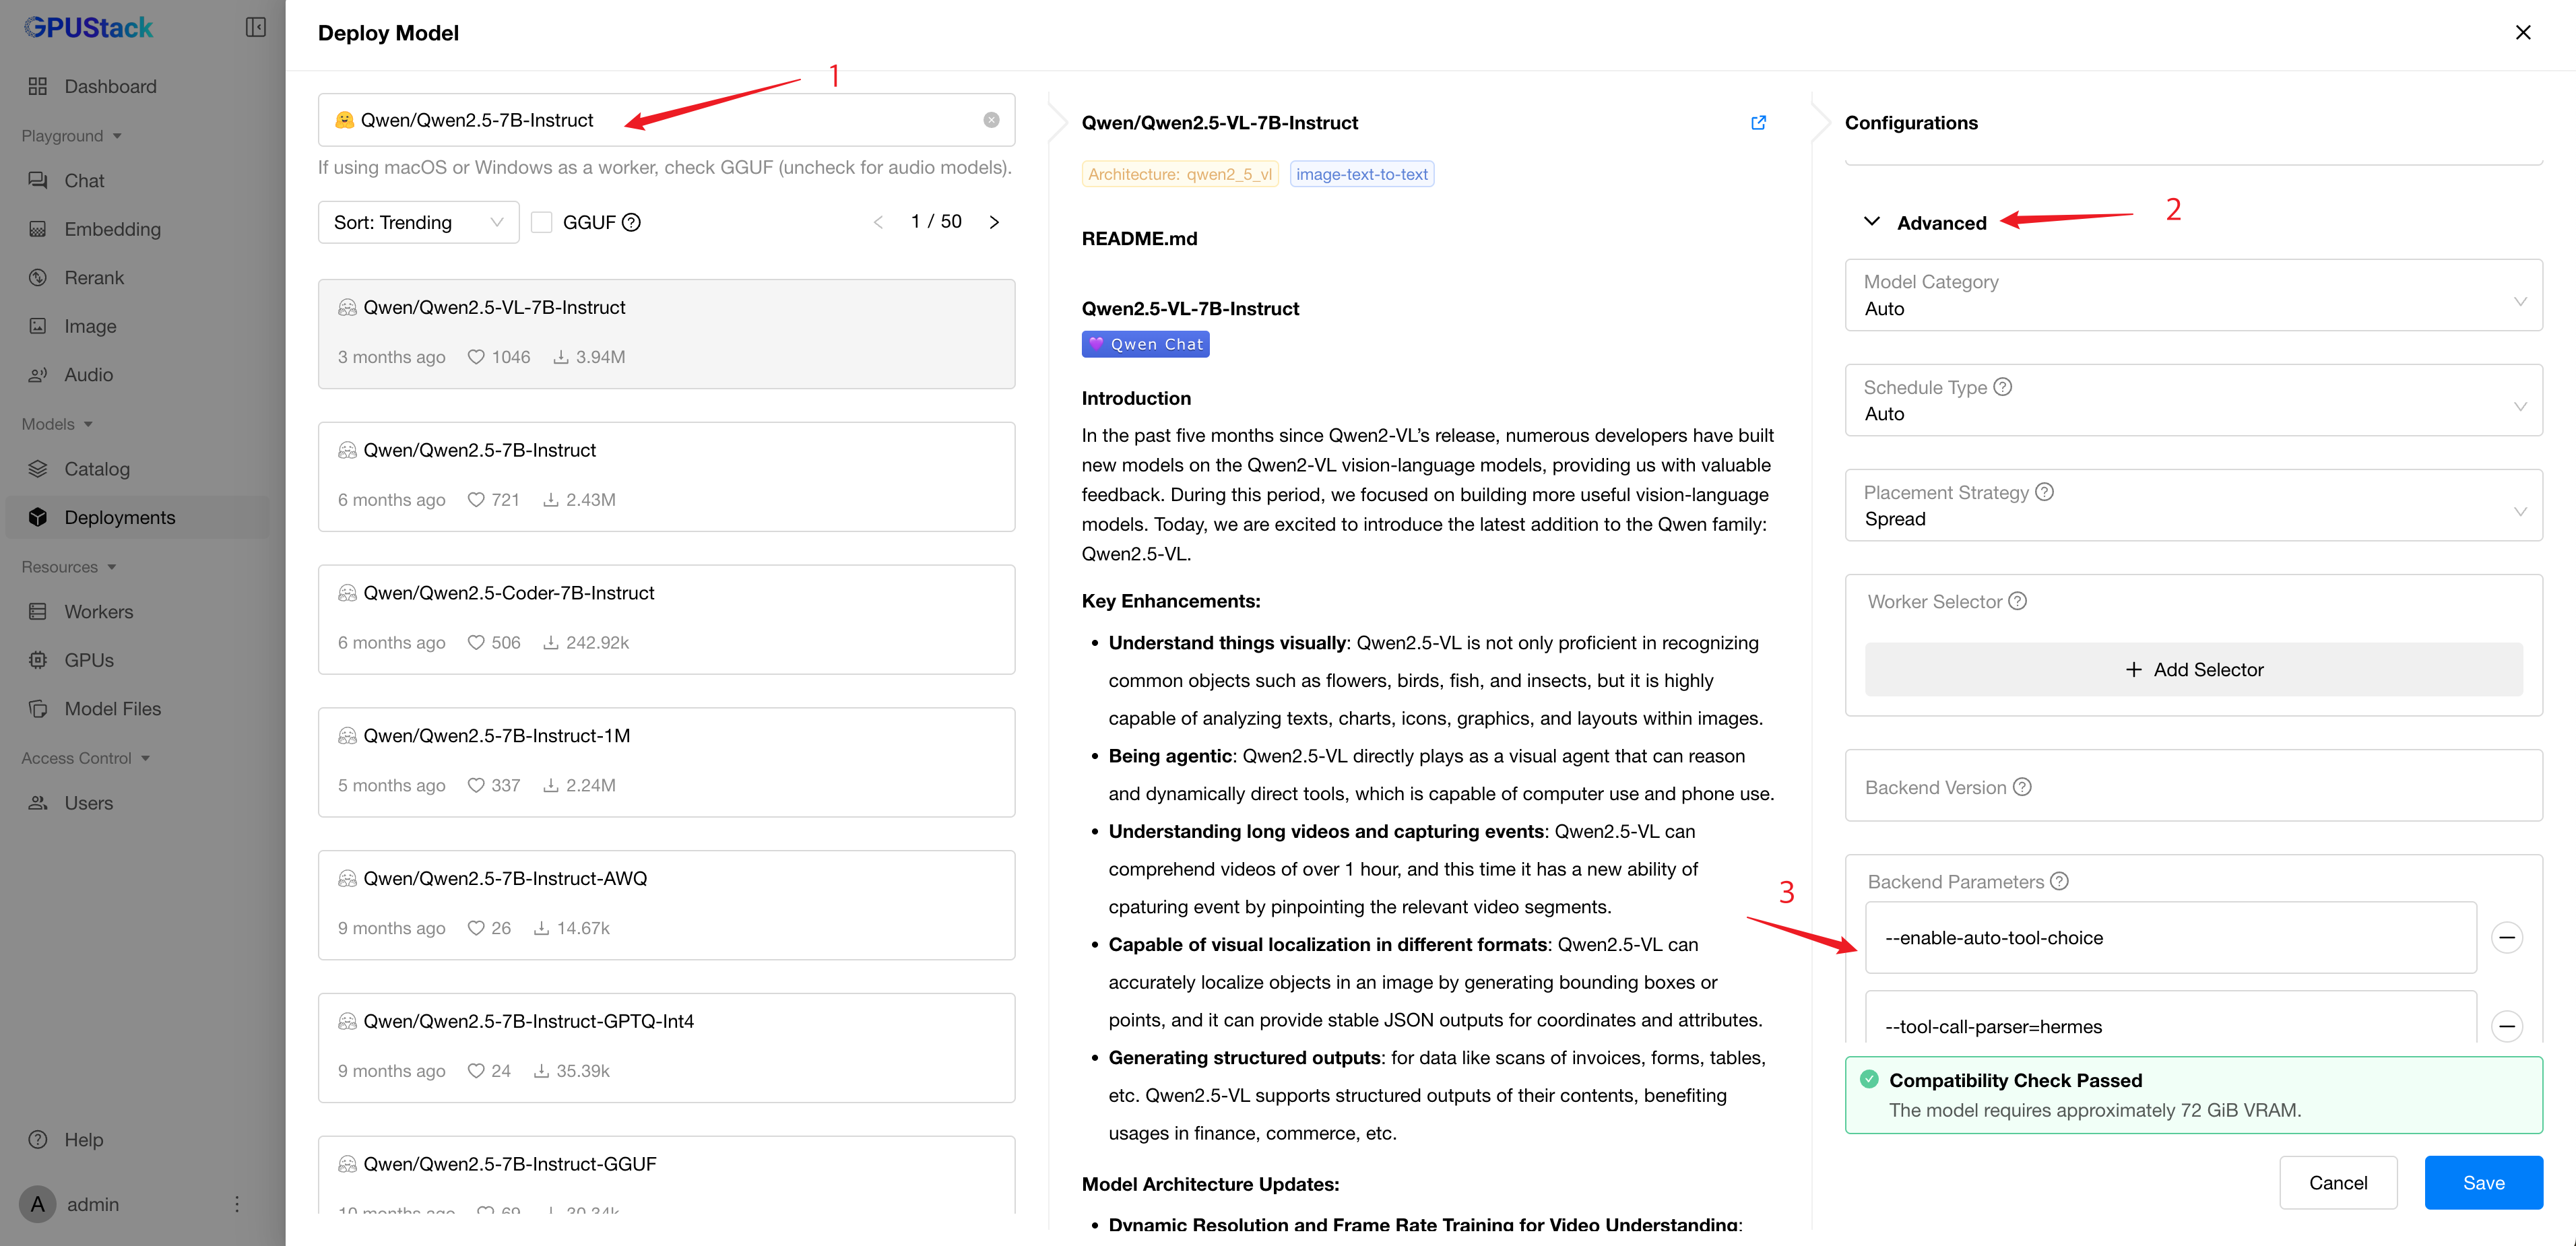Click Placement Strategy help icon

(x=2044, y=492)
